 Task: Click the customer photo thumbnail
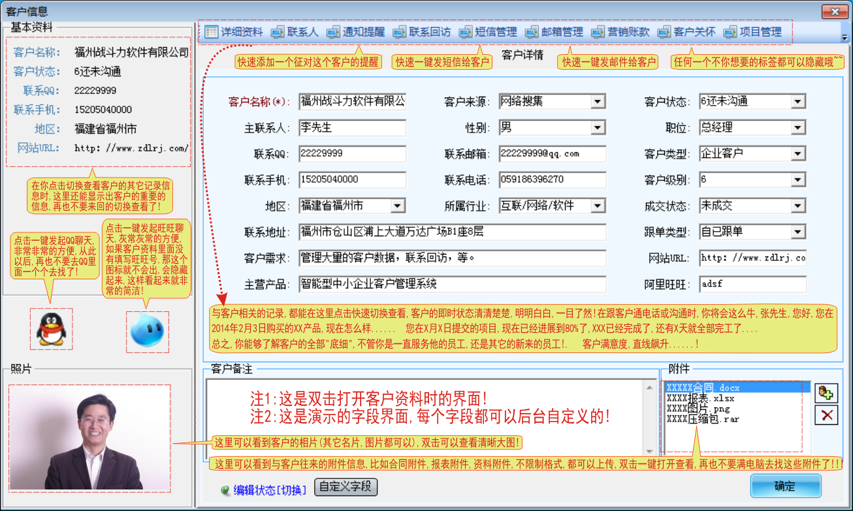(x=90, y=438)
